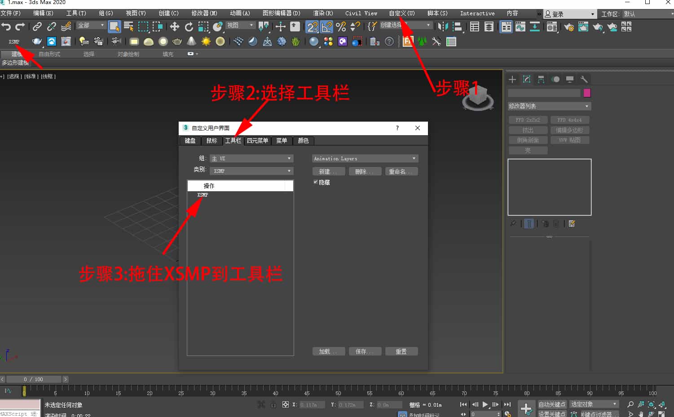
Task: Open the Scene Explorer icon
Action: tap(475, 27)
